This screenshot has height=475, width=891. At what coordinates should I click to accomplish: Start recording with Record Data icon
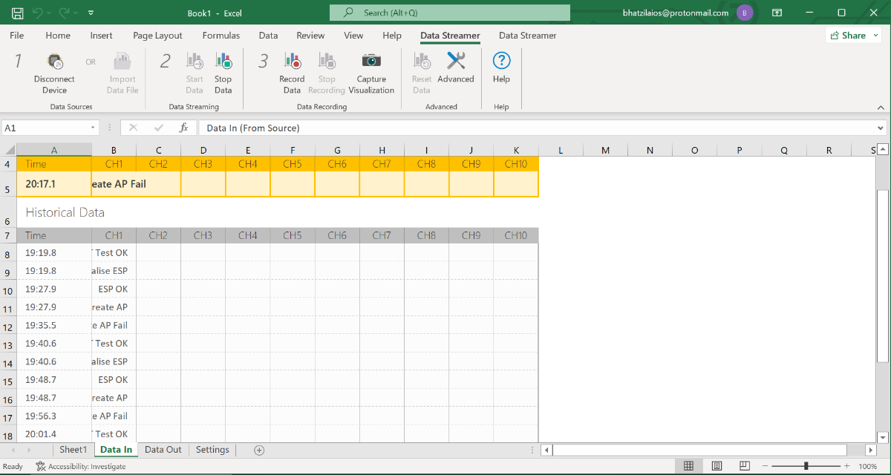click(x=292, y=62)
